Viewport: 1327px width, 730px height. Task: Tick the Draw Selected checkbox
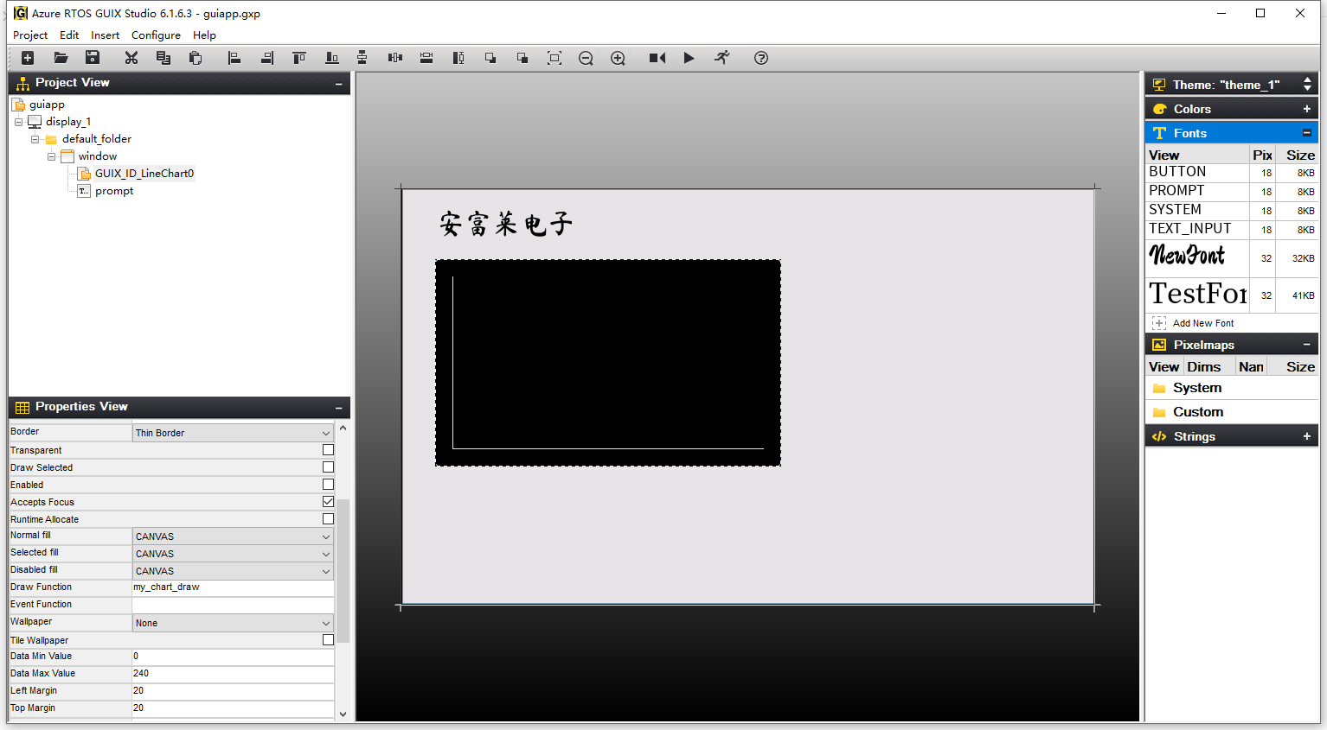click(328, 467)
